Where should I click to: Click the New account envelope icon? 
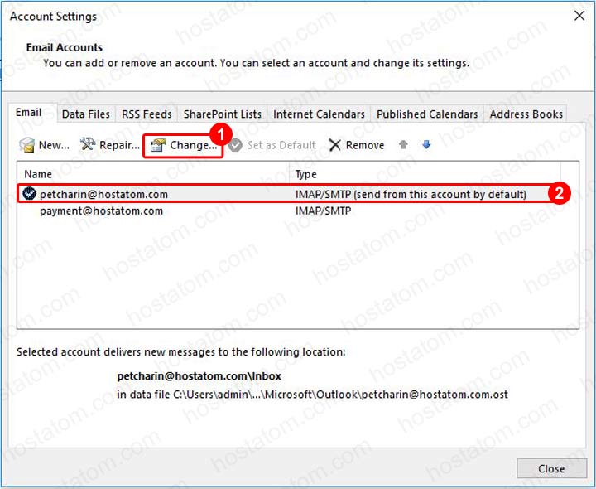(x=27, y=145)
